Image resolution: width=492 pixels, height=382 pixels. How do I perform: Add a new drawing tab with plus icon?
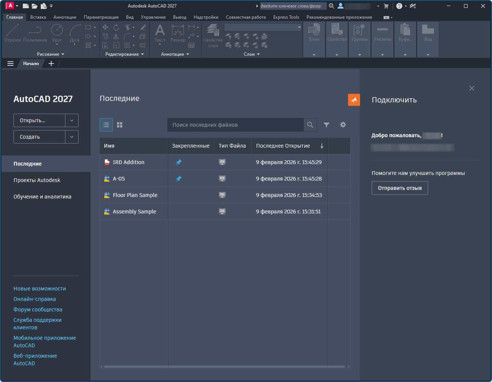51,64
